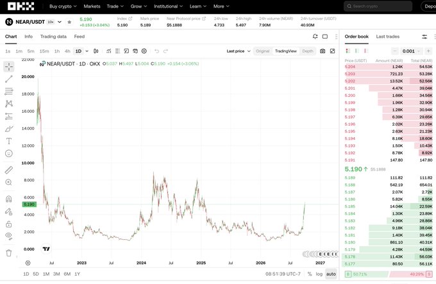Expand the Trade menu
Image resolution: width=436 pixels, height=284 pixels.
(115, 6)
